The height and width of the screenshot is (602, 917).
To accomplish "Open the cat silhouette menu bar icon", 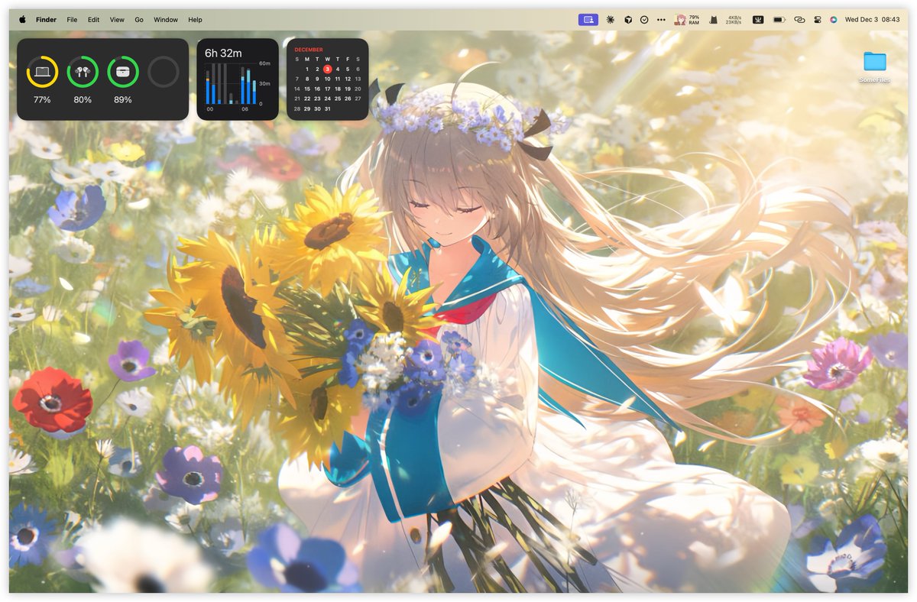I will pos(712,20).
